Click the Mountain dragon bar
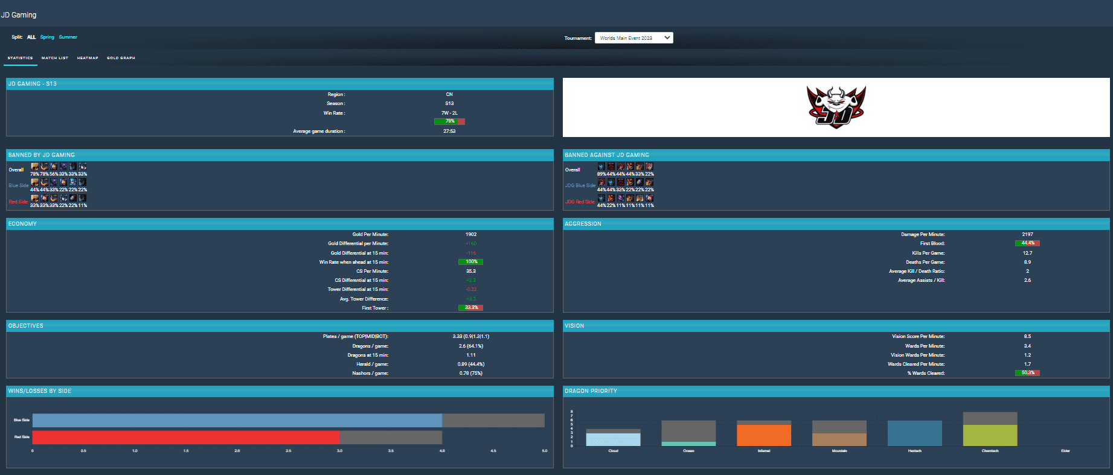 [839, 439]
